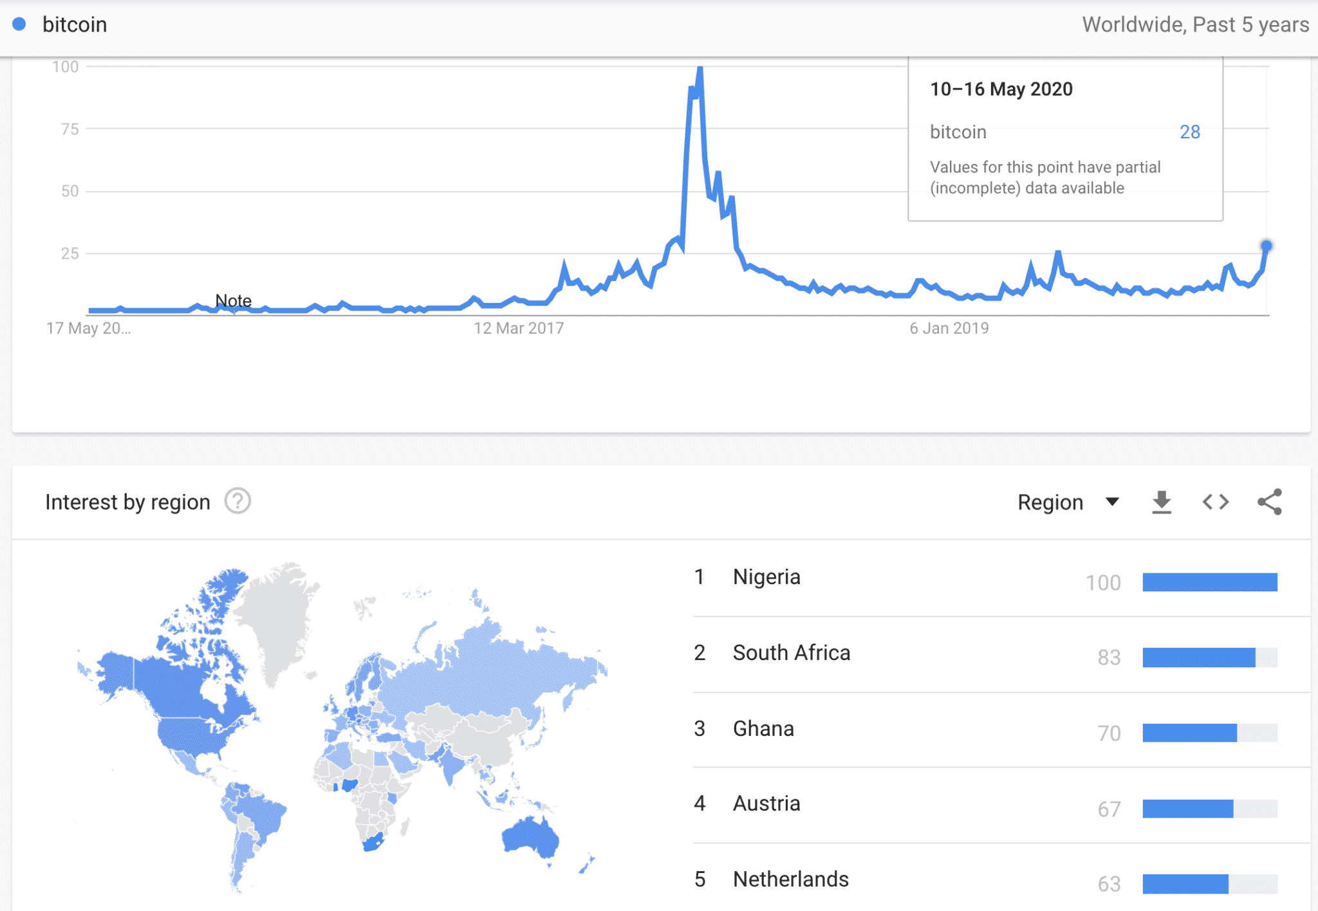Click the latest data point on the trend line
Screen dimensions: 1318x911
[1266, 246]
